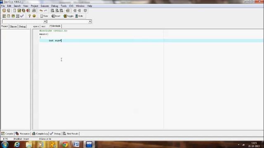Viewport: 264px width, 148px height.
Task: Open the CVS menu
Action: [71, 6]
